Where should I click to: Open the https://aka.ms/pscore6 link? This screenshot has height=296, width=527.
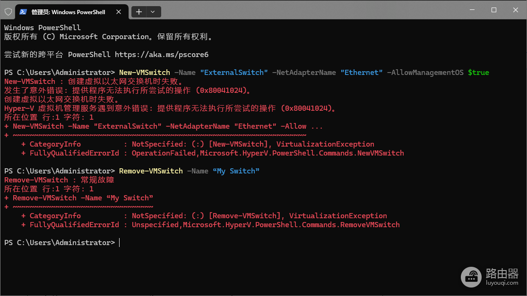point(162,55)
